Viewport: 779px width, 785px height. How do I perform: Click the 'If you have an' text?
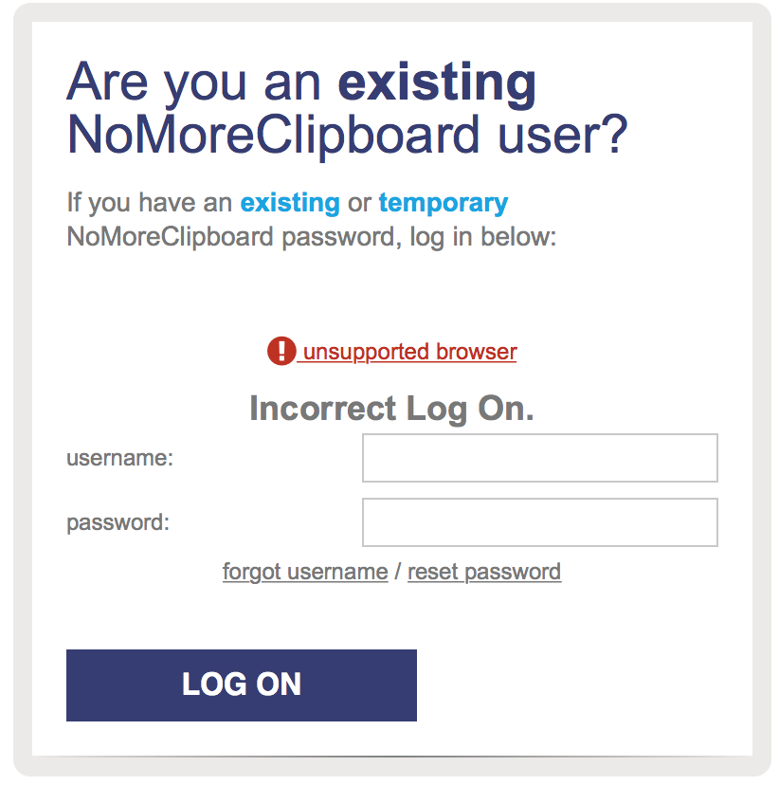tap(150, 203)
